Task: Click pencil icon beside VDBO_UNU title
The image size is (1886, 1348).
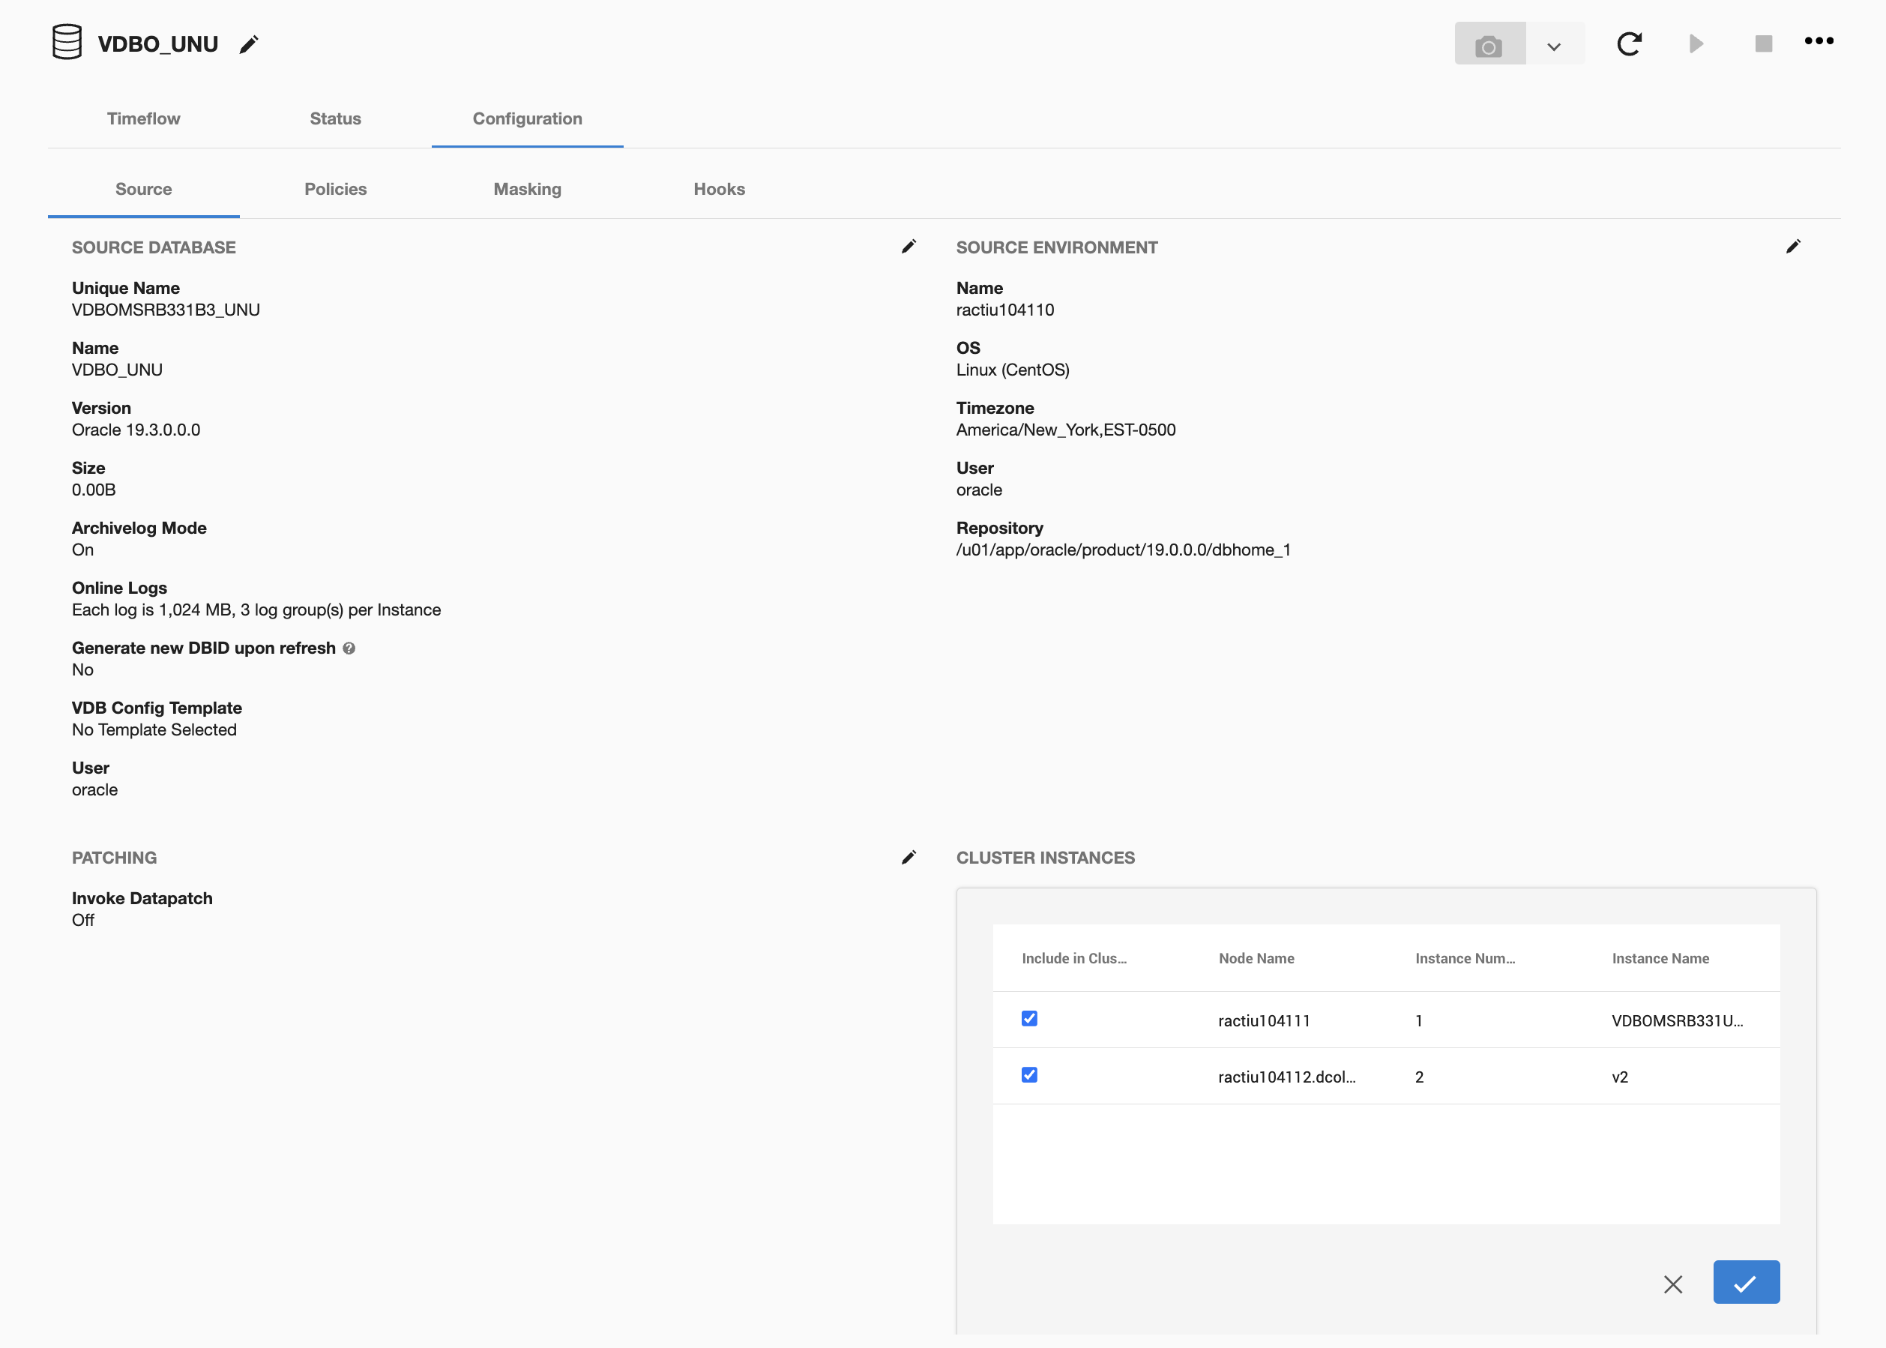Action: click(249, 45)
